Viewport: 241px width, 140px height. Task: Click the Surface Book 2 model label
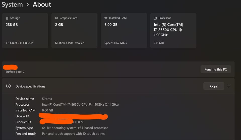pos(15,72)
